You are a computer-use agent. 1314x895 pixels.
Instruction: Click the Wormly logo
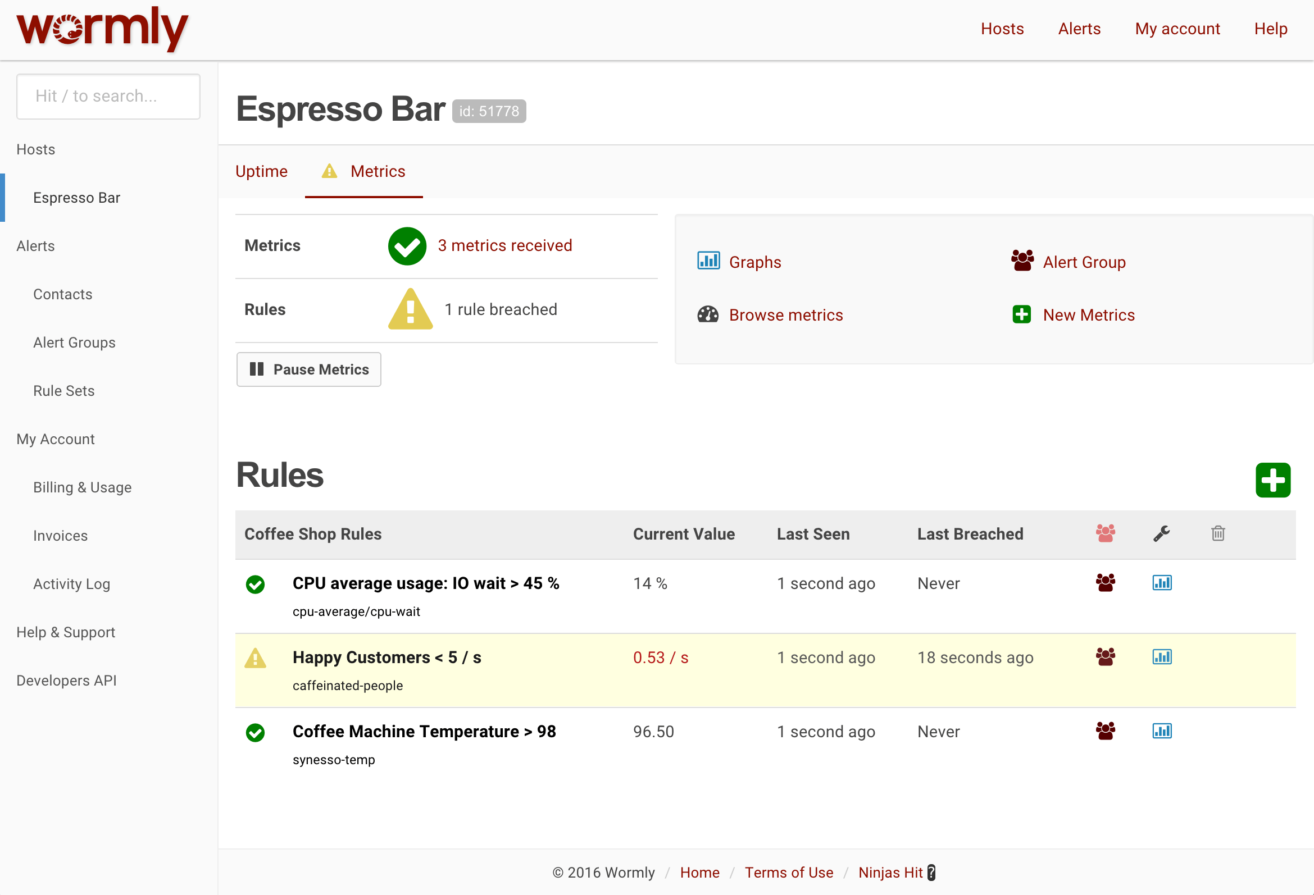pyautogui.click(x=102, y=28)
